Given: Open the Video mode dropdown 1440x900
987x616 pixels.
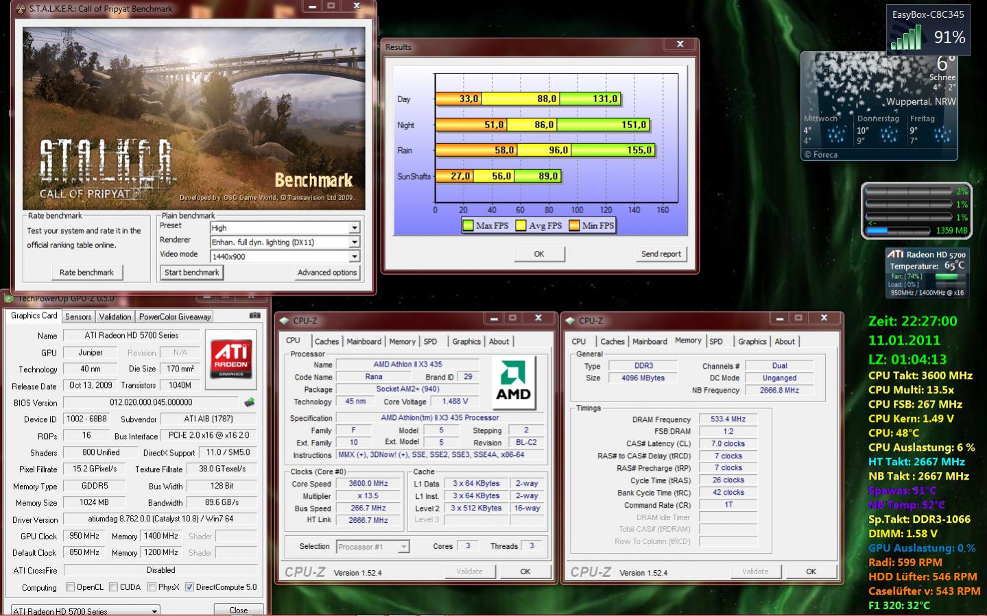Looking at the screenshot, I should click(285, 256).
